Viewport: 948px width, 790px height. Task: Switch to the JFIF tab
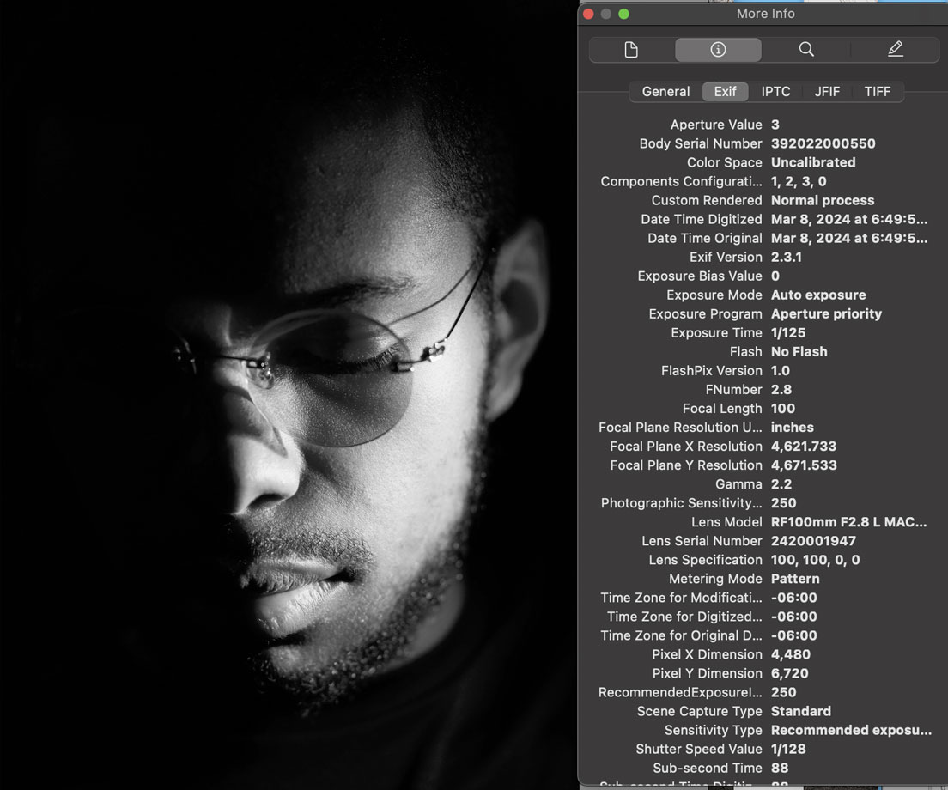point(826,91)
